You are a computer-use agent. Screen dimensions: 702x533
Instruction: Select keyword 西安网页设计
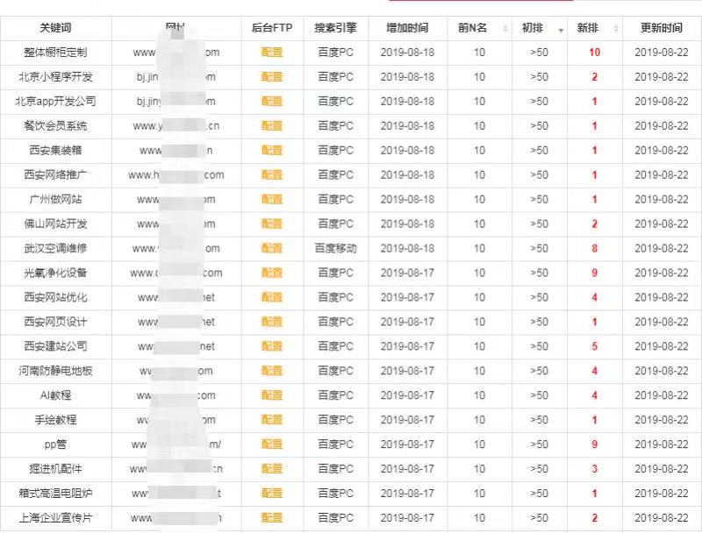(55, 322)
